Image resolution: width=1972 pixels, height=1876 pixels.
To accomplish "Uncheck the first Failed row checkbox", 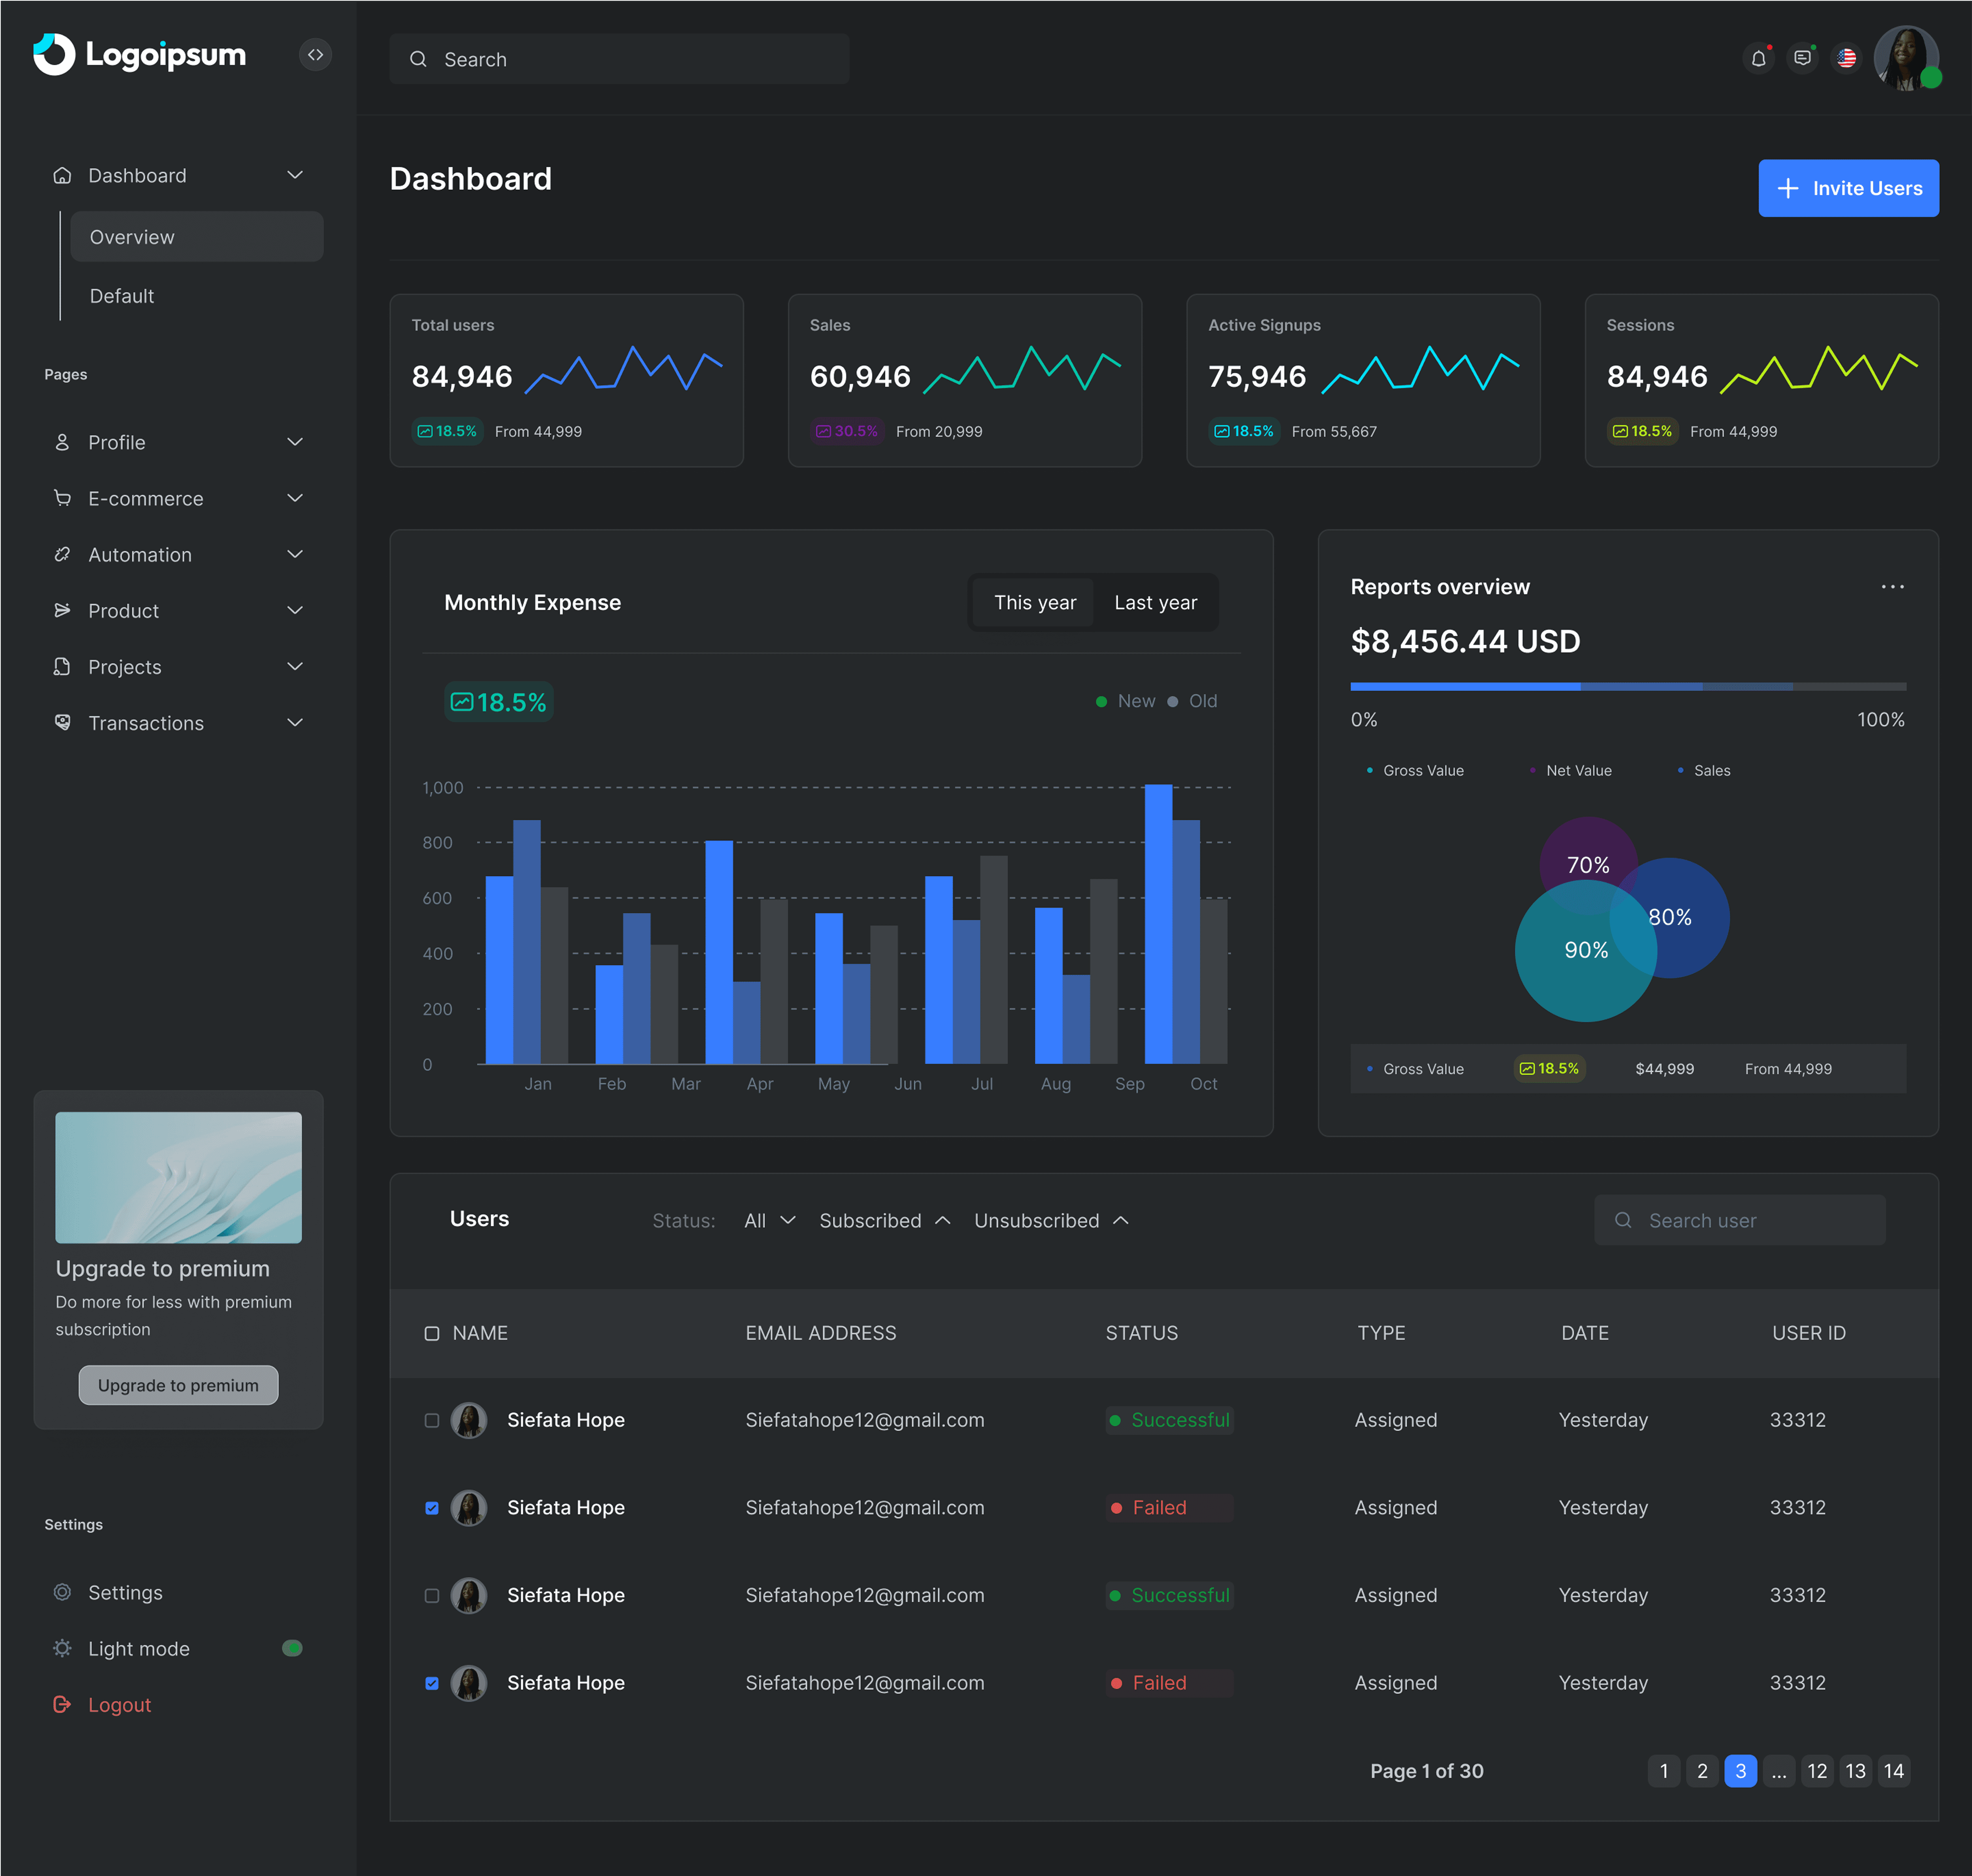I will tap(432, 1508).
